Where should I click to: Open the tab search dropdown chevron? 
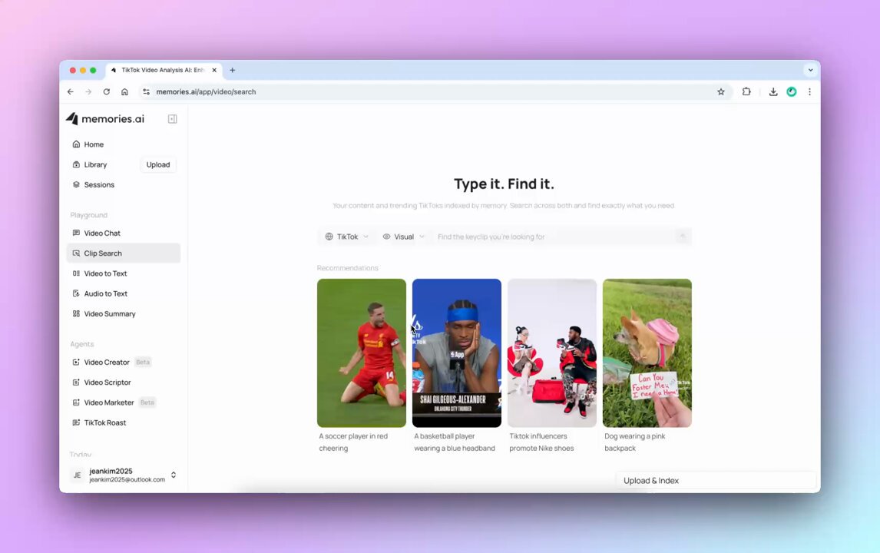pos(810,70)
